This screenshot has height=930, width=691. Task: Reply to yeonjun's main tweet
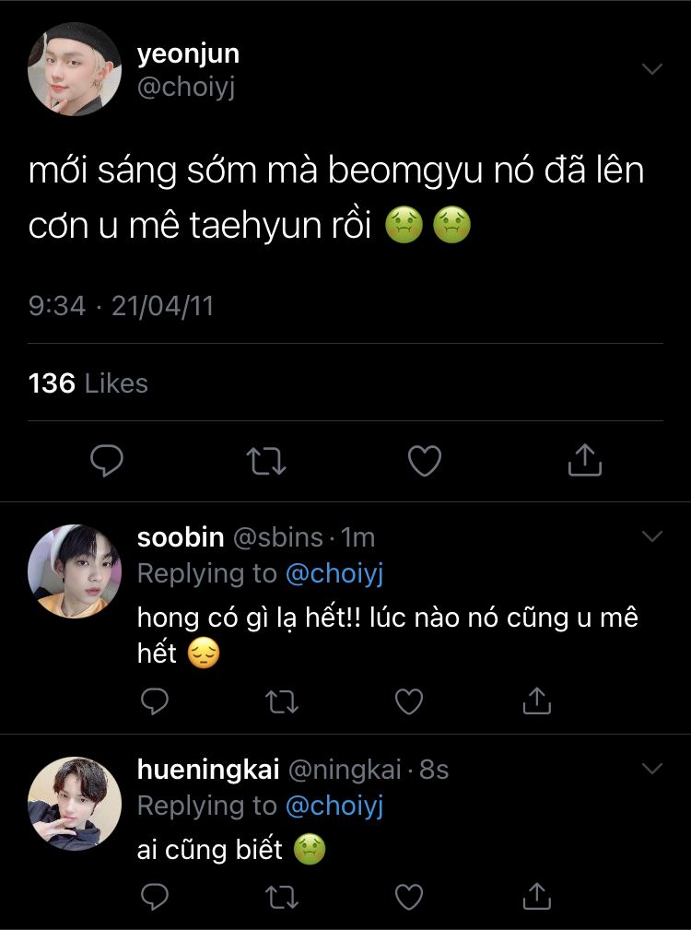coord(107,460)
